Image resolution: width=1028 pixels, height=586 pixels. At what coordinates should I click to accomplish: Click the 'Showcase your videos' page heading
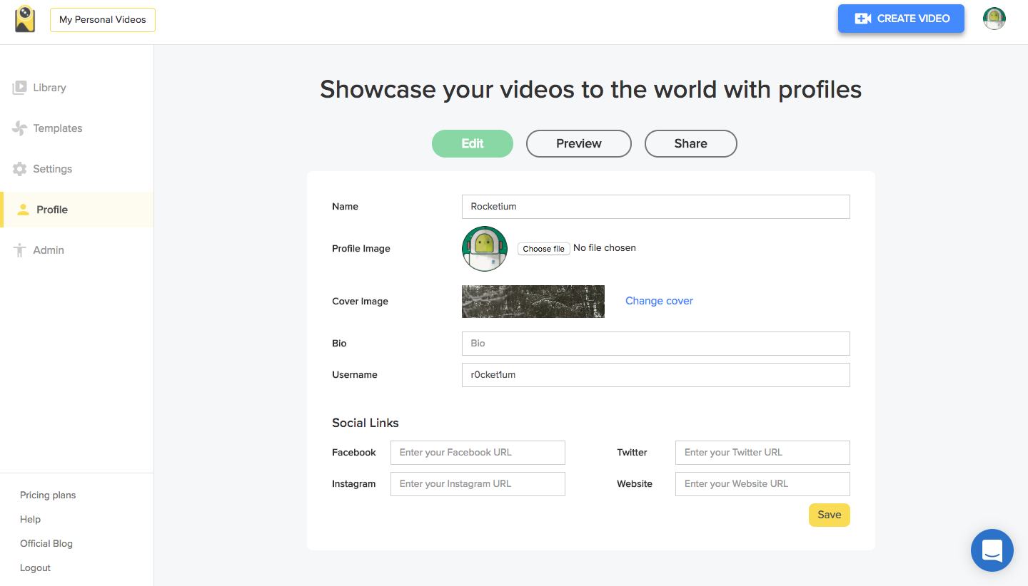(x=590, y=90)
